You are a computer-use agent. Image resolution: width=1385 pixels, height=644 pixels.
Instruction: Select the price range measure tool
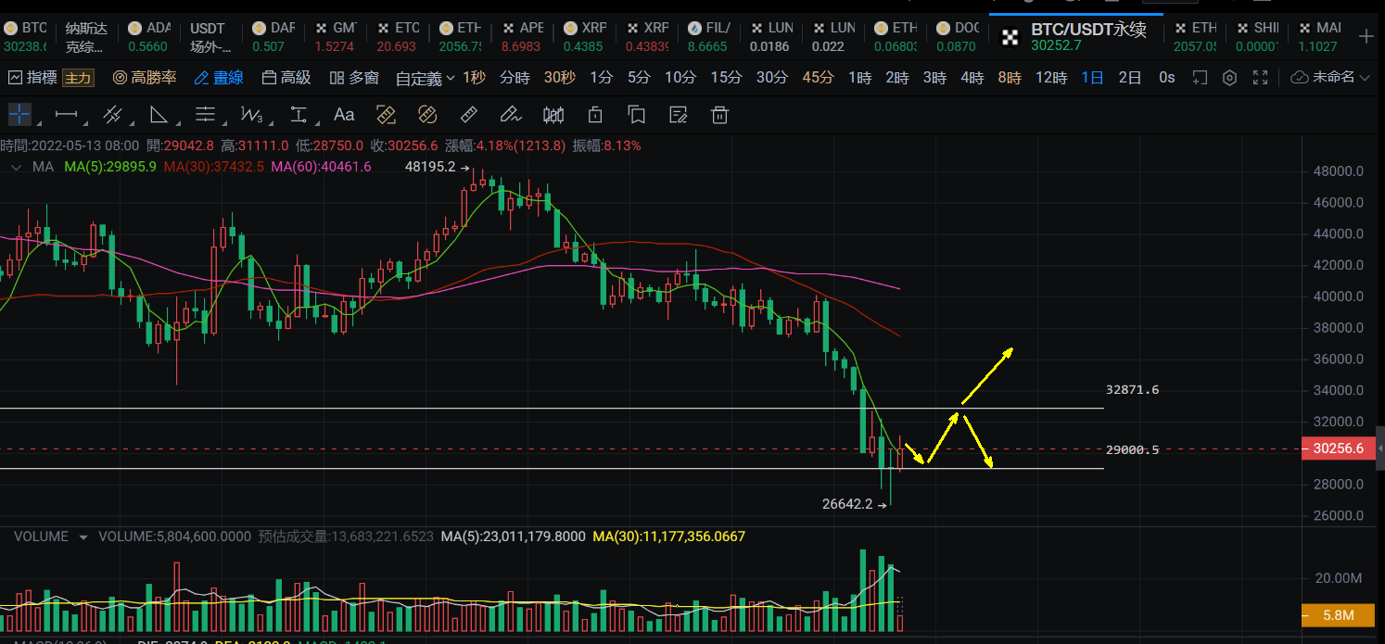point(299,115)
